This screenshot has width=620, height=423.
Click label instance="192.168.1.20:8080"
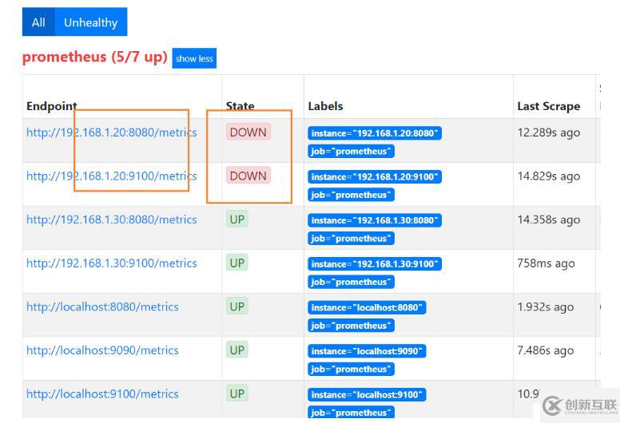coord(375,133)
